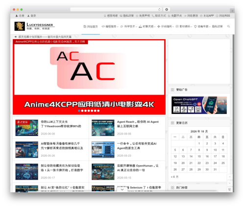Click the 更新日历 widget heading
245x207 pixels.
pos(182,123)
